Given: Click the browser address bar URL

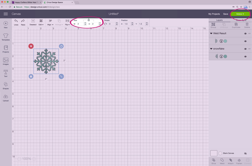Looking at the screenshot, I should coord(42,7).
